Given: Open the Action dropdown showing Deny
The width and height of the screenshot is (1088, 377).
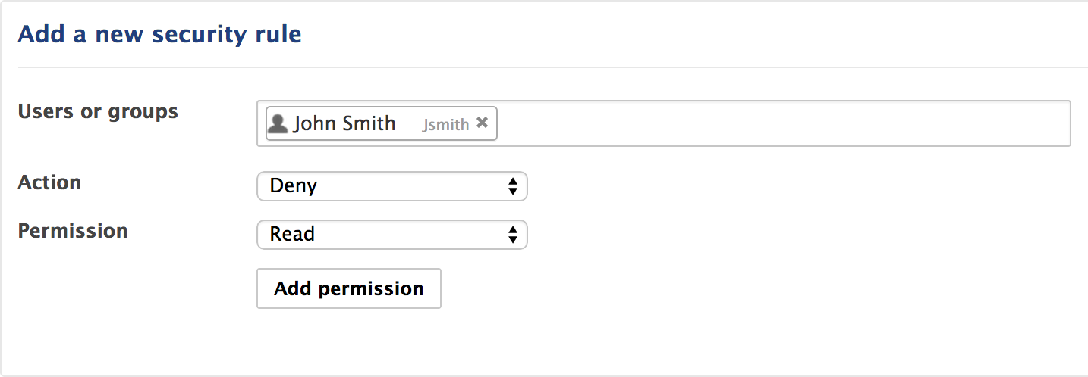Looking at the screenshot, I should [x=392, y=186].
